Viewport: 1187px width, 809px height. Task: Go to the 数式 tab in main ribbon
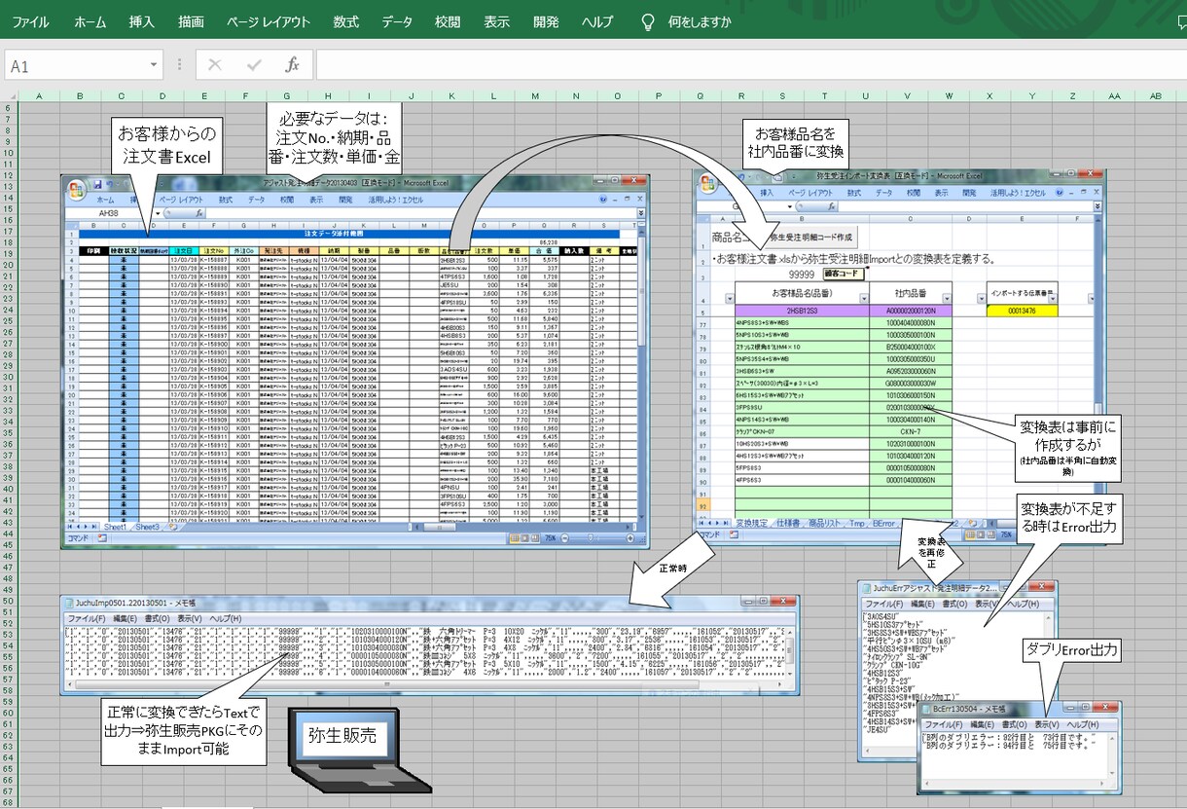pos(345,21)
